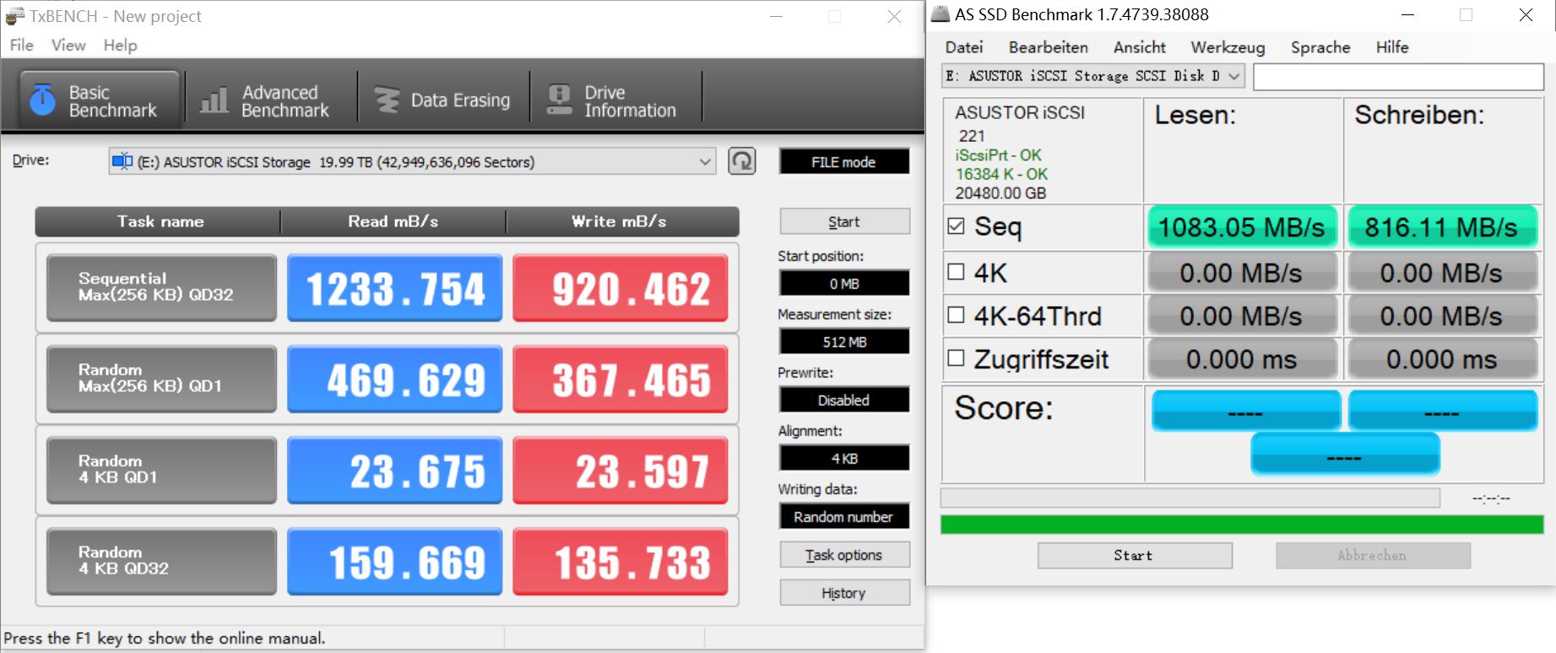The width and height of the screenshot is (1556, 653).
Task: Click the Measurement size value 512 MB
Action: point(844,341)
